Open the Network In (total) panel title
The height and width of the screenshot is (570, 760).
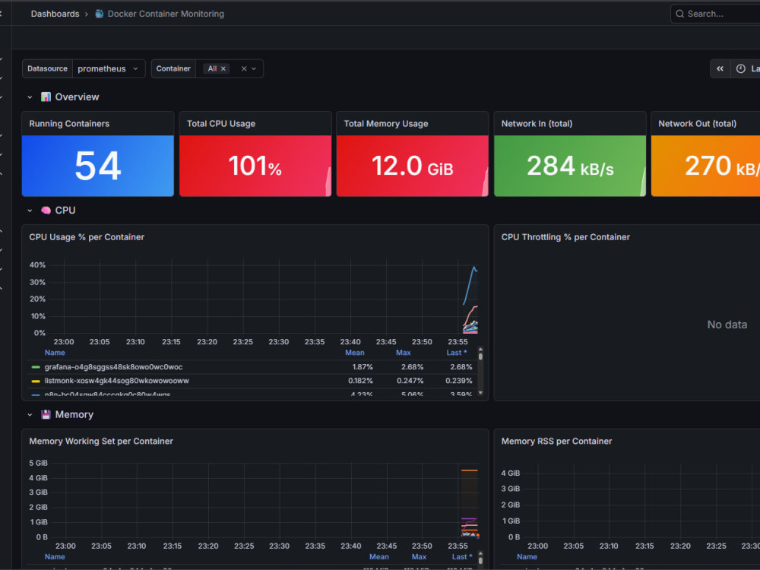(537, 124)
